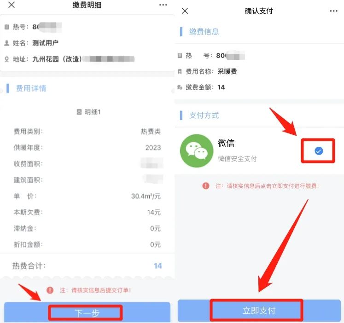Click the 下一步 button
Screen dimensions: 344x323
(x=87, y=312)
